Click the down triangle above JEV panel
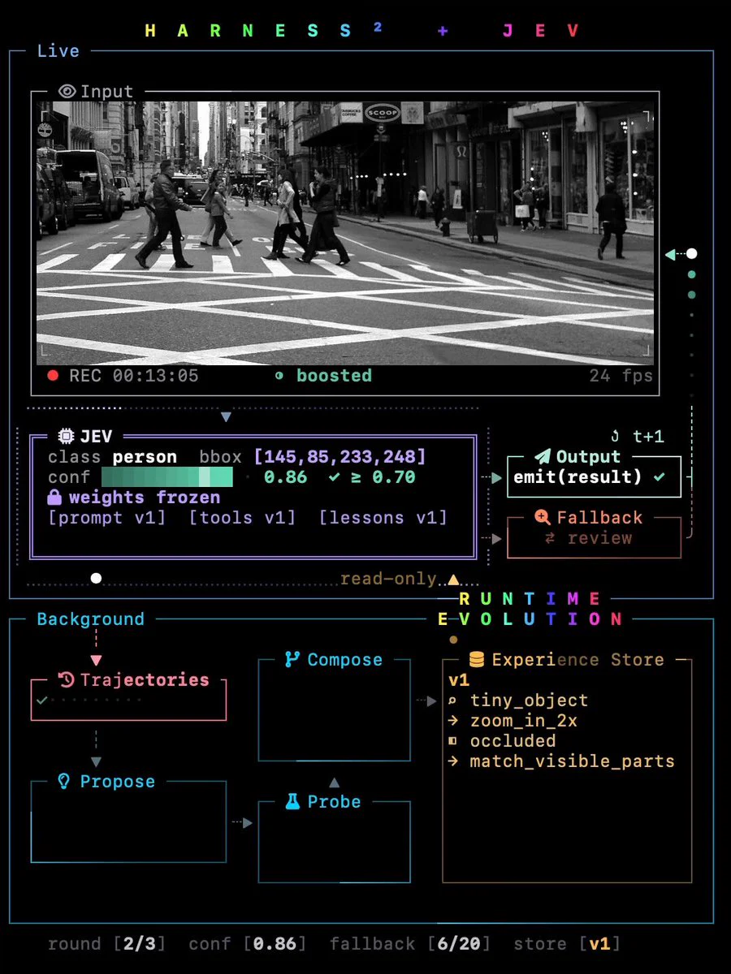 (x=227, y=416)
